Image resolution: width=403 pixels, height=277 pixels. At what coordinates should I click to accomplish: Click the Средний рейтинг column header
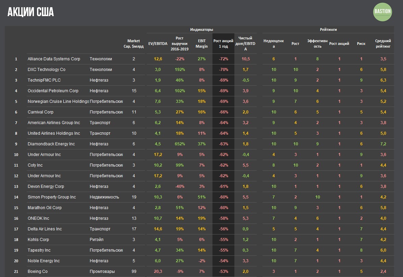[x=383, y=44]
